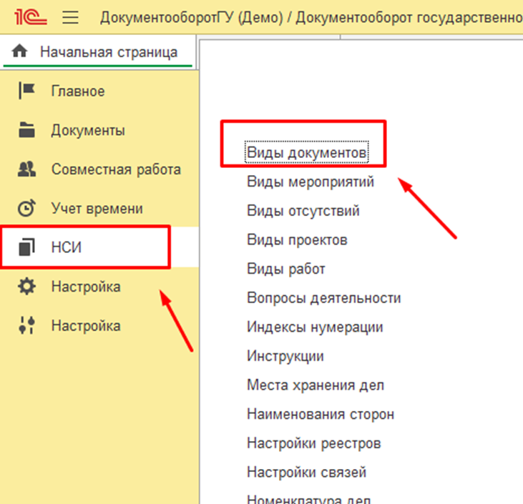The width and height of the screenshot is (523, 504).
Task: Click the gear icon for Настройка
Action: [x=26, y=287]
